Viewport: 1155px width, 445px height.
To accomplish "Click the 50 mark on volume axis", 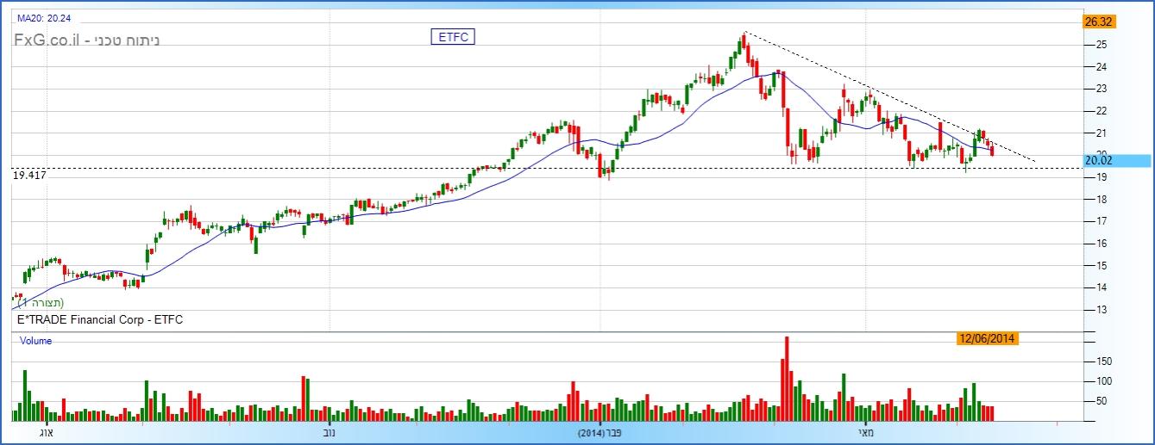I will 1102,401.
